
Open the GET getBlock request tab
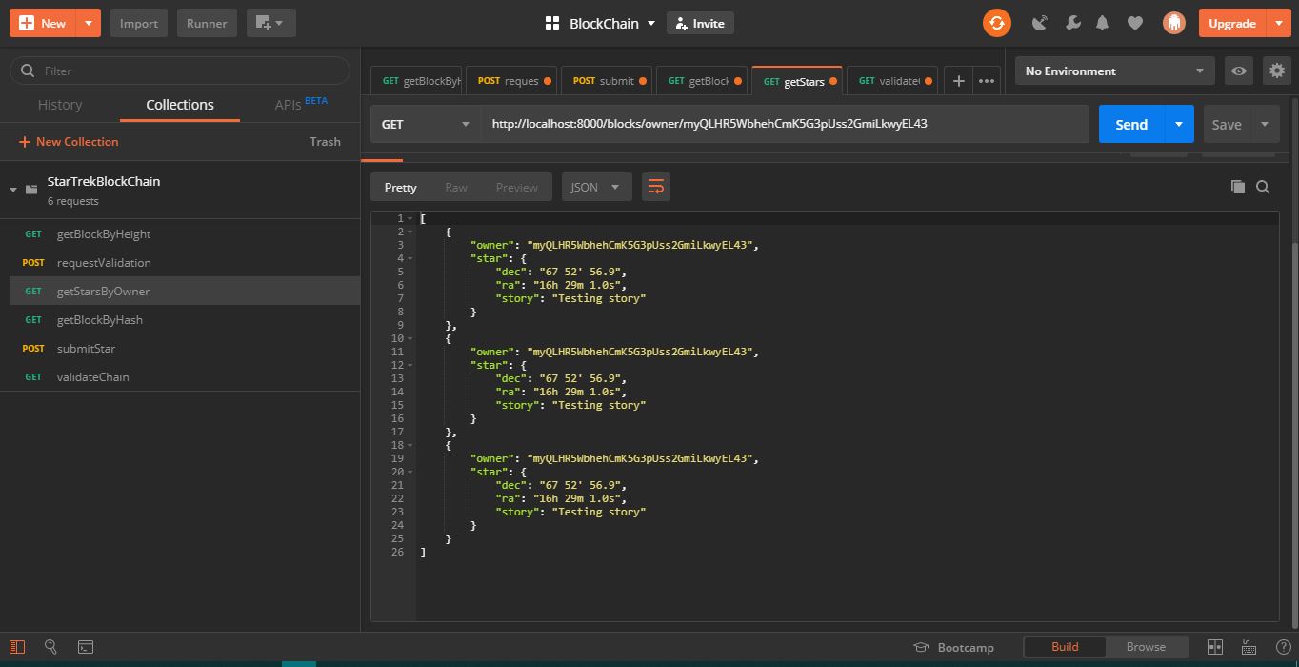click(x=703, y=81)
